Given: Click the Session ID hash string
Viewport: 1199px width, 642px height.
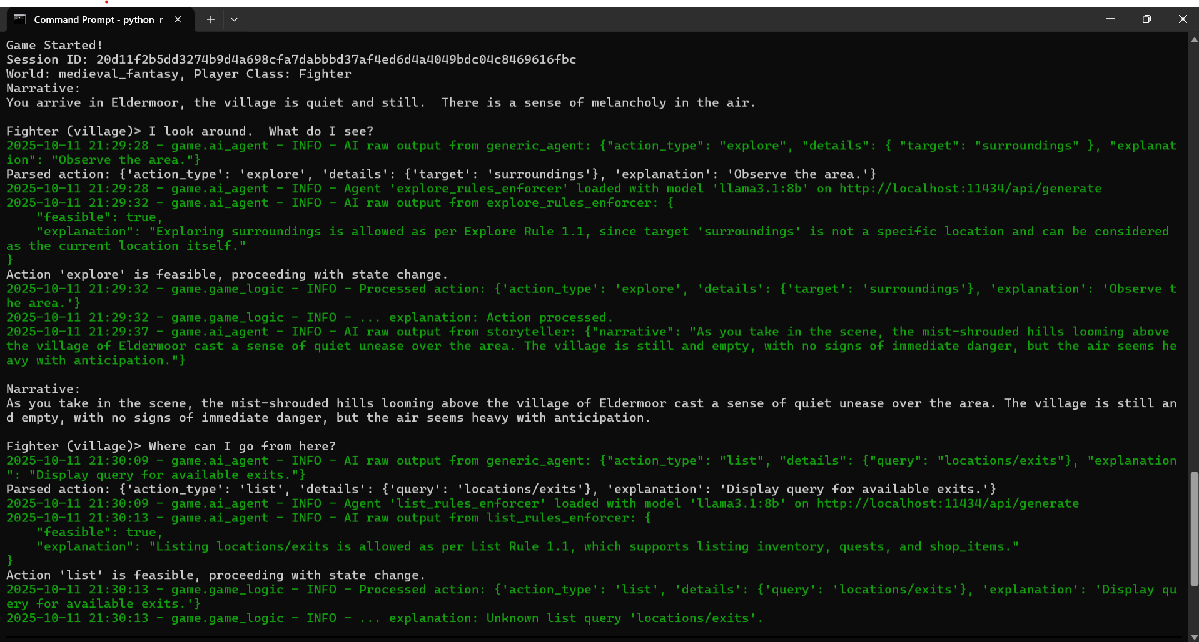Looking at the screenshot, I should [x=336, y=59].
